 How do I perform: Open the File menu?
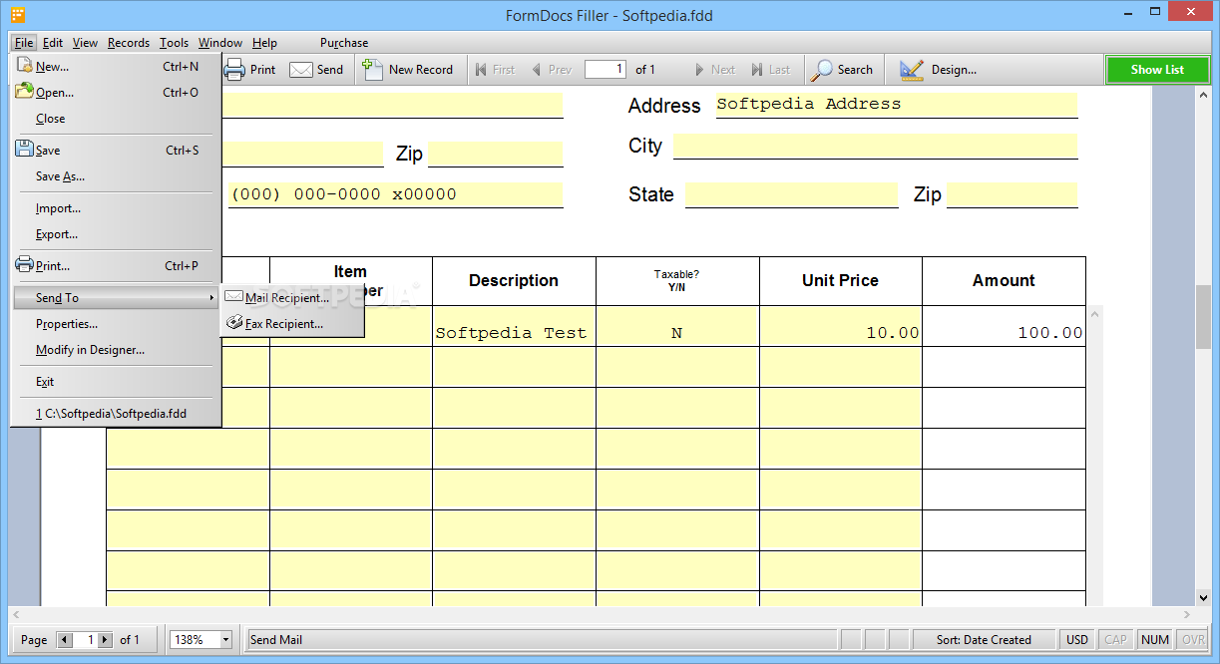tap(24, 43)
